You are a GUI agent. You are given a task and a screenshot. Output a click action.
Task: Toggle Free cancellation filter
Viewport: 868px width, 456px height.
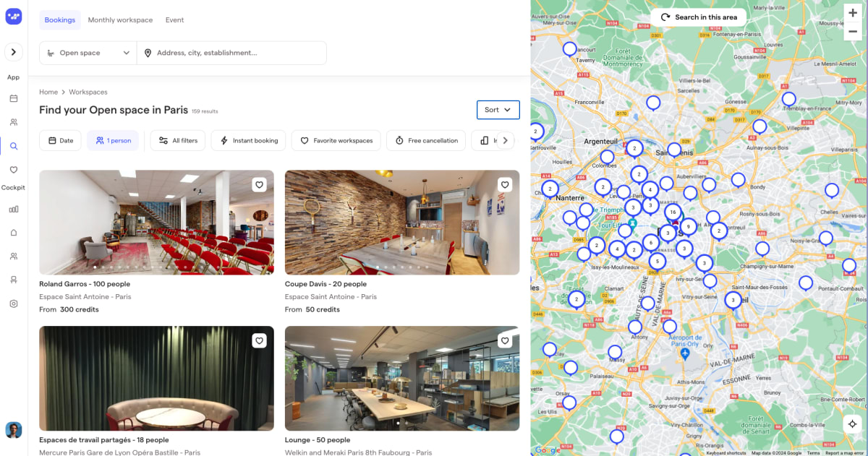click(426, 140)
